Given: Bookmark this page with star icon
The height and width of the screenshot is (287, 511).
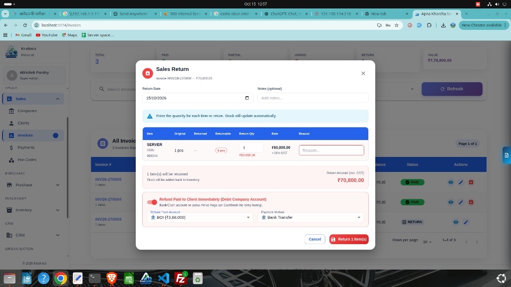Looking at the screenshot, I should [397, 25].
